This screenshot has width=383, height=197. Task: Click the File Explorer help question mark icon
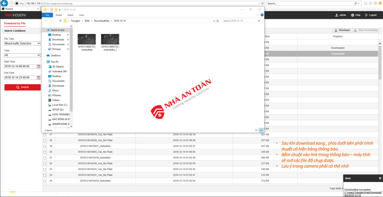[262, 15]
